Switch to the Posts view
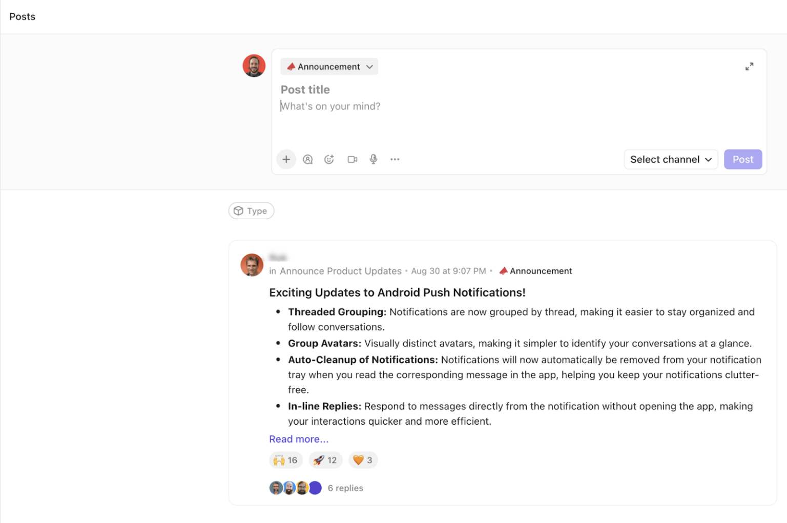 [22, 16]
